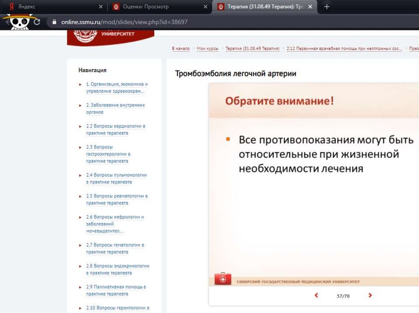Click the next slide red arrow

click(x=370, y=295)
